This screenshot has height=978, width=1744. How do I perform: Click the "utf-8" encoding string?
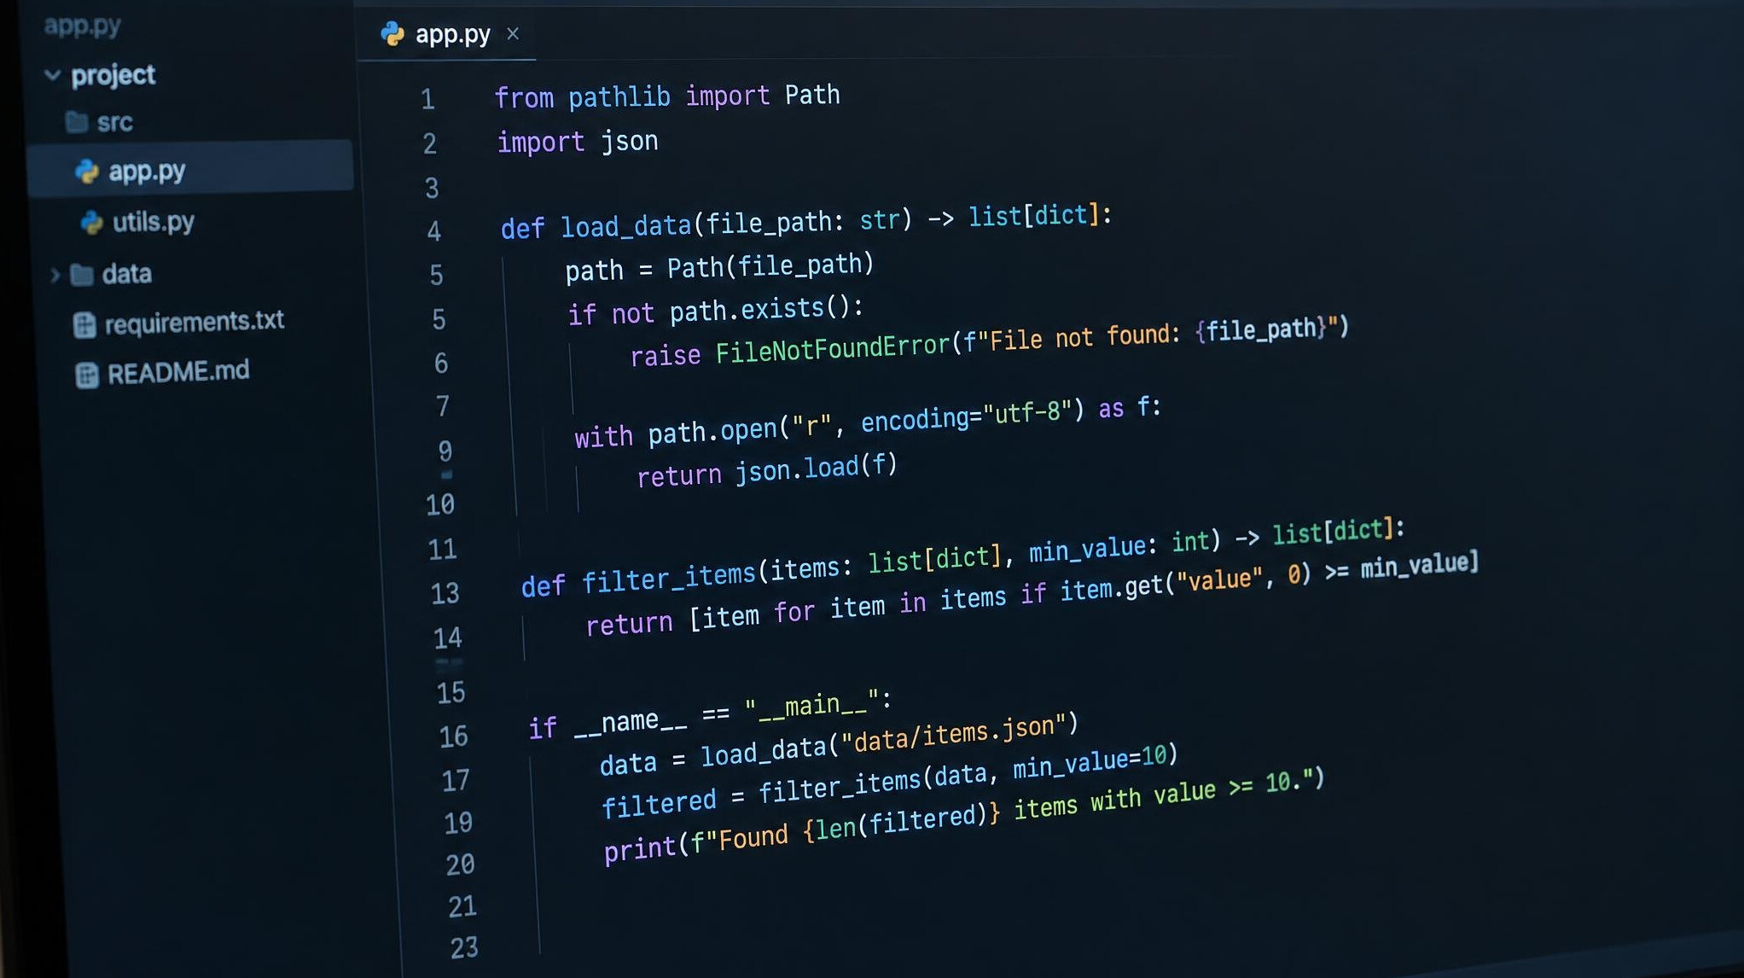click(x=1027, y=413)
